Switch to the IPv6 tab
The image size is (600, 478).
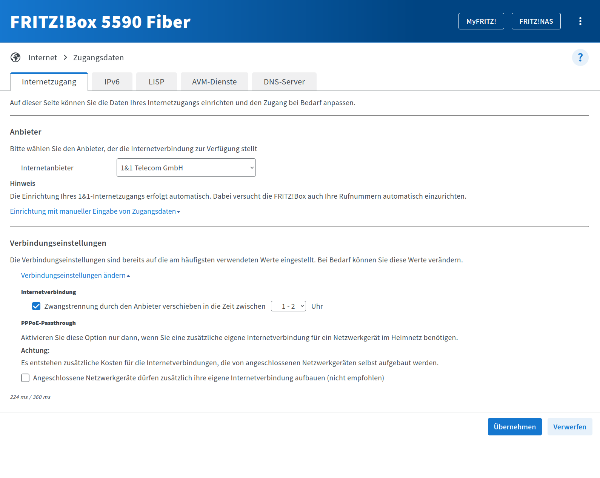pyautogui.click(x=112, y=82)
